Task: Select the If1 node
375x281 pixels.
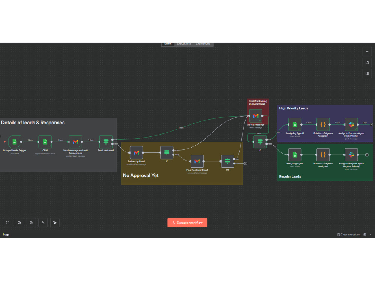Action: (260, 142)
